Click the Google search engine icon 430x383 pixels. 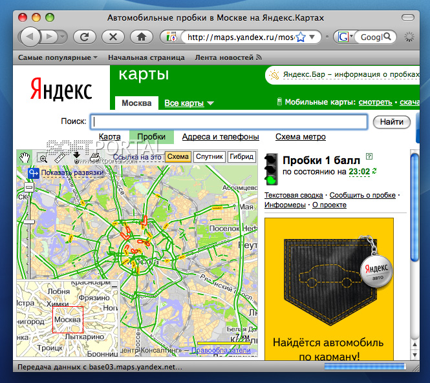(x=343, y=37)
